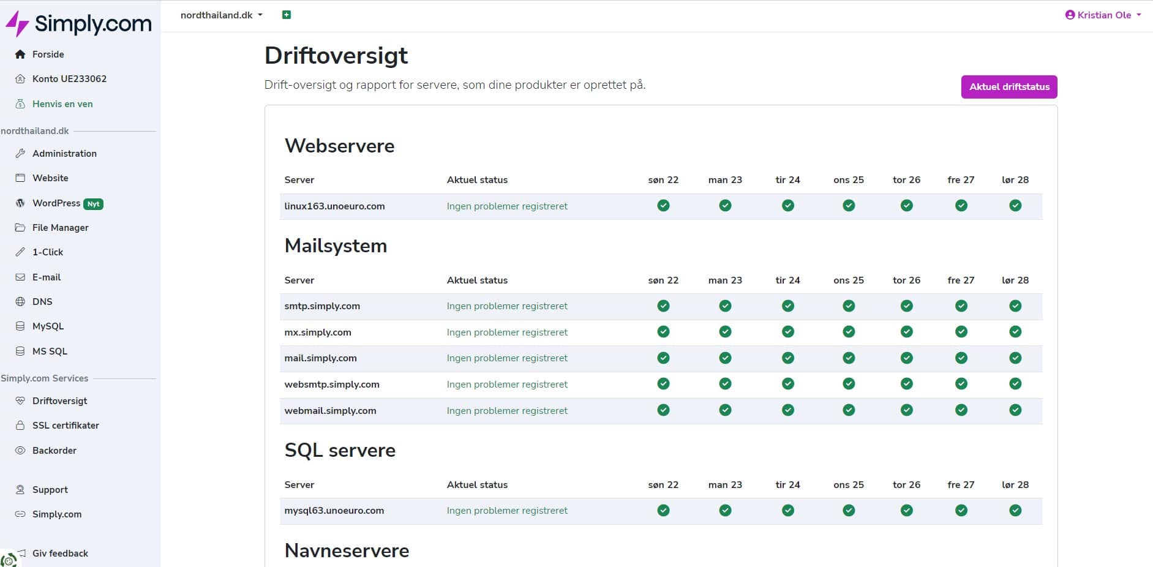Open Backorder in the sidebar

click(x=54, y=450)
